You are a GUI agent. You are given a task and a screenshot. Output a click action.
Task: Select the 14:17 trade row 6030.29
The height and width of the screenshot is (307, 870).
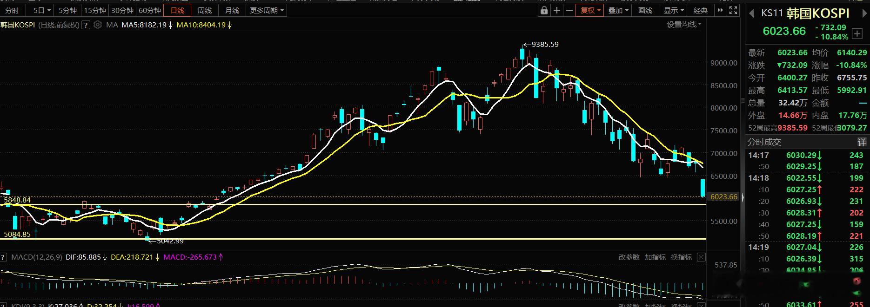(807, 155)
